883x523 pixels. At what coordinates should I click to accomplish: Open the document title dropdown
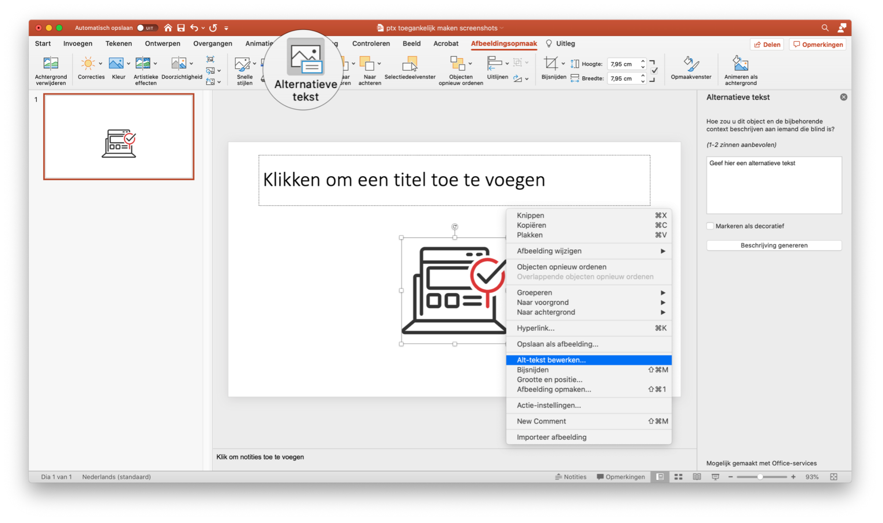coord(502,28)
